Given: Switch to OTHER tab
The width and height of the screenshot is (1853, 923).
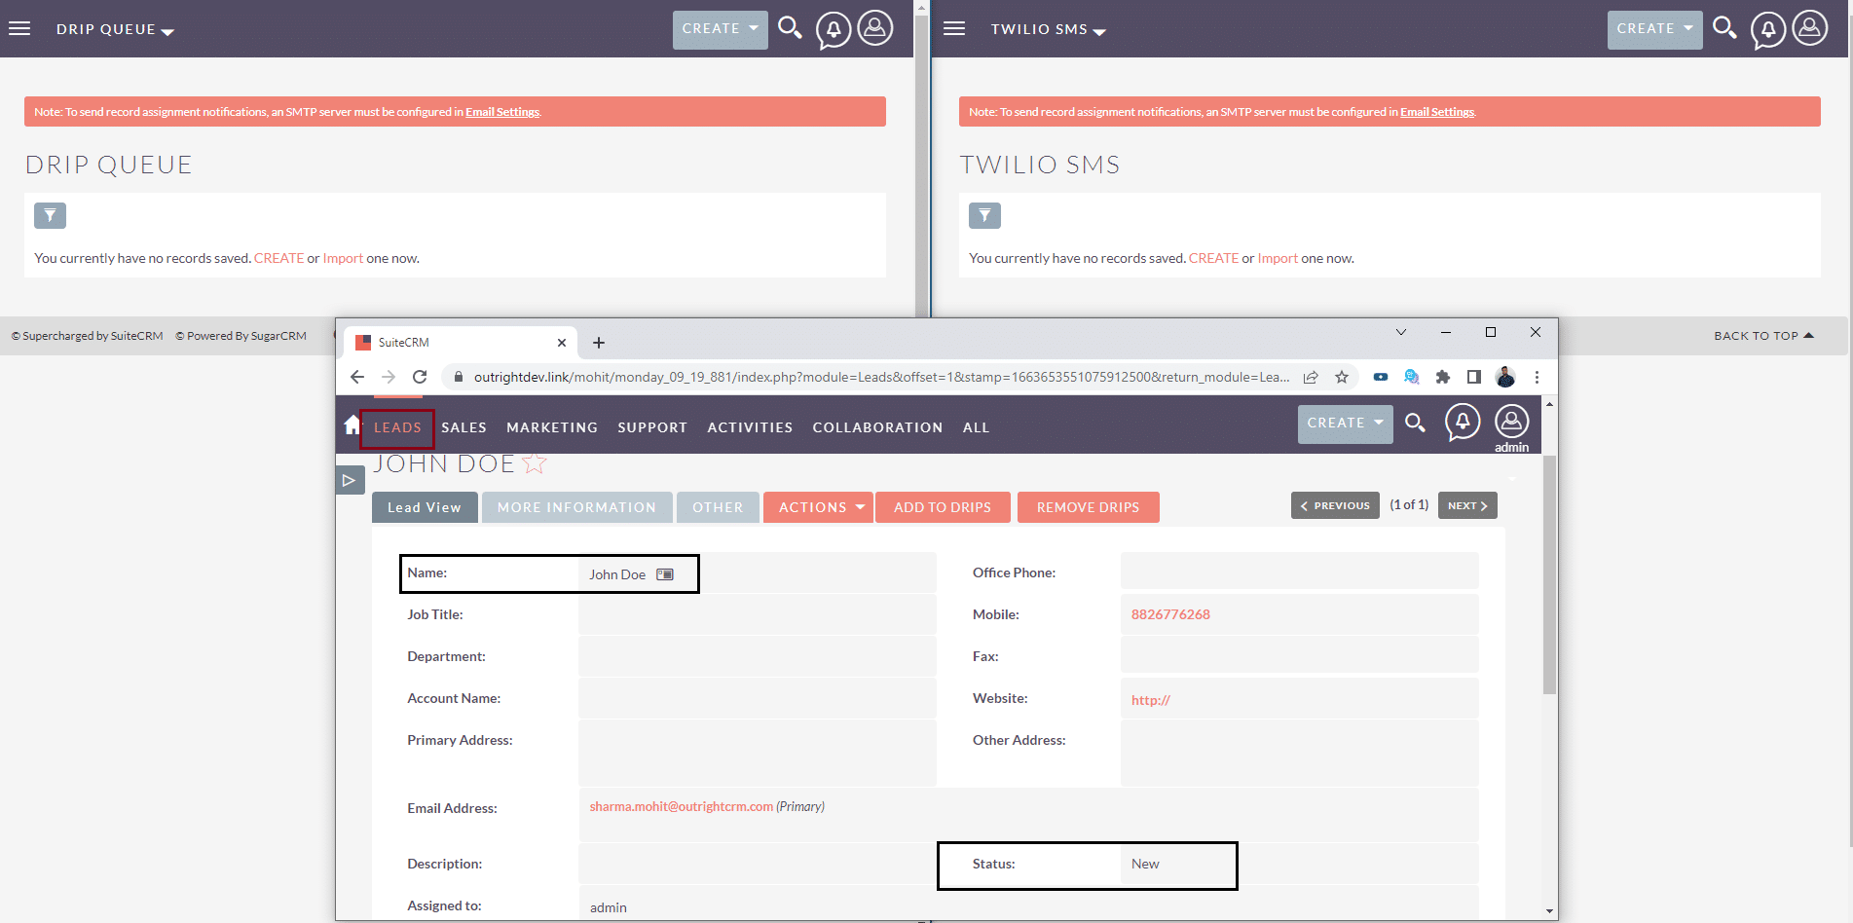Looking at the screenshot, I should coord(718,507).
